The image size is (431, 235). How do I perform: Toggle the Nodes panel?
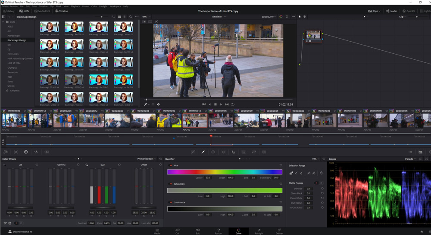391,11
